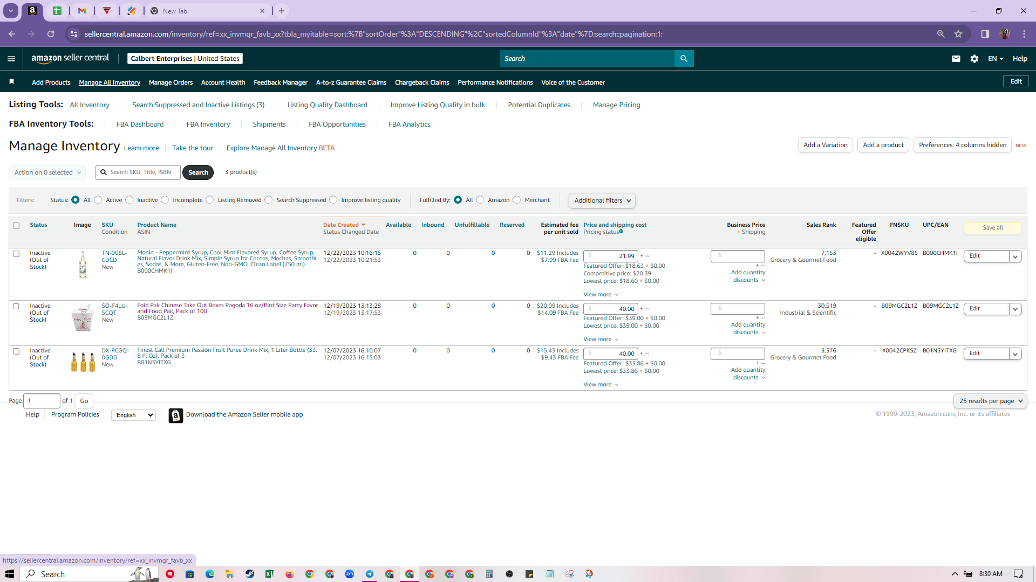Viewport: 1036px width, 582px height.
Task: Open browser side panel icon
Action: pyautogui.click(x=985, y=34)
